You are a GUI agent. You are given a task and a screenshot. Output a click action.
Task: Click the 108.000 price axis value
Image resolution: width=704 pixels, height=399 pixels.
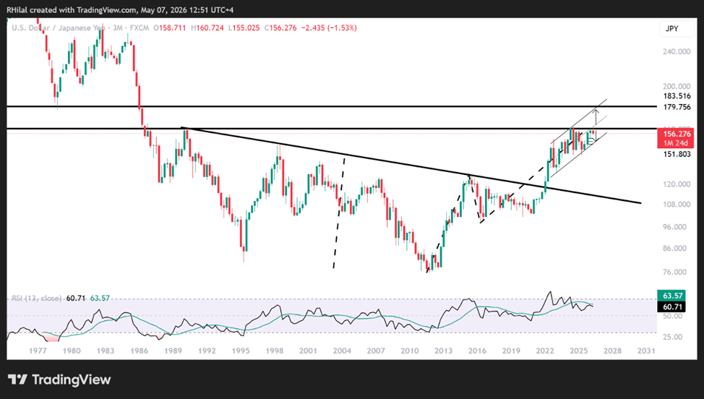(x=677, y=205)
